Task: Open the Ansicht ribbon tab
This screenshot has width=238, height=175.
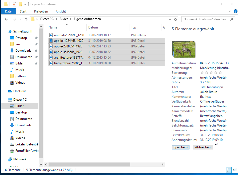Action: click(61, 11)
